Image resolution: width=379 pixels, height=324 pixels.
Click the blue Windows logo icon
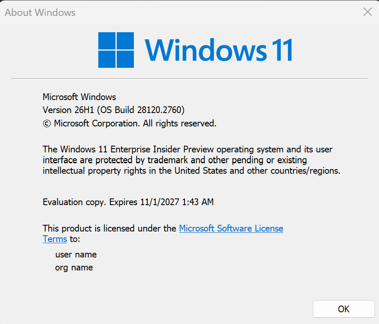coord(116,50)
